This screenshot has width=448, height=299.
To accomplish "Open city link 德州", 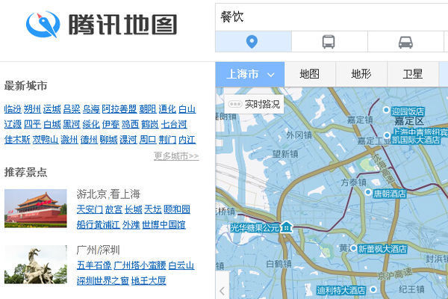I will tap(89, 140).
